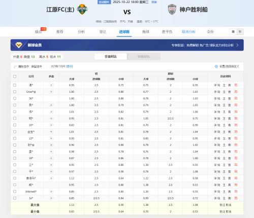
Task: Check the Interwet* row checkbox
Action: 15,192
